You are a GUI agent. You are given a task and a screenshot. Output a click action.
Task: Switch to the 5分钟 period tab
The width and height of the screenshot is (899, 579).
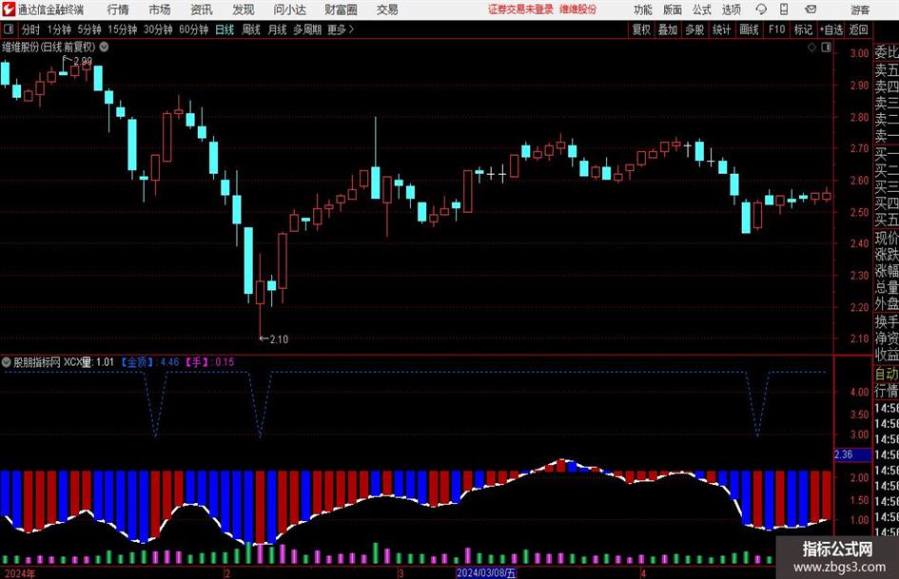tap(88, 29)
